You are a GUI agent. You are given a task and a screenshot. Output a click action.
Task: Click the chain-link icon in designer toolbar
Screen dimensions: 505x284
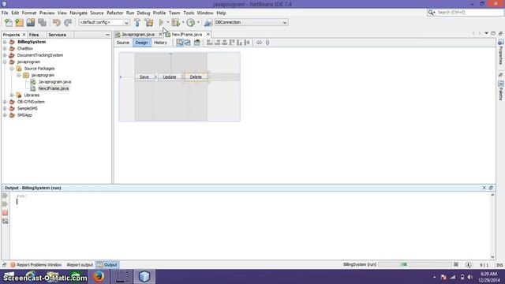259,43
